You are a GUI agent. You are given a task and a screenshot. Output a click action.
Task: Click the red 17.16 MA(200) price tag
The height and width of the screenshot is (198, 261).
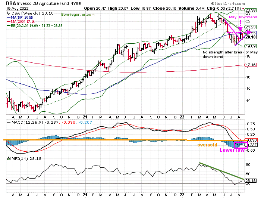(x=251, y=65)
